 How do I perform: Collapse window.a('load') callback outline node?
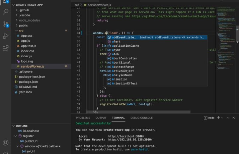[x=18, y=146]
